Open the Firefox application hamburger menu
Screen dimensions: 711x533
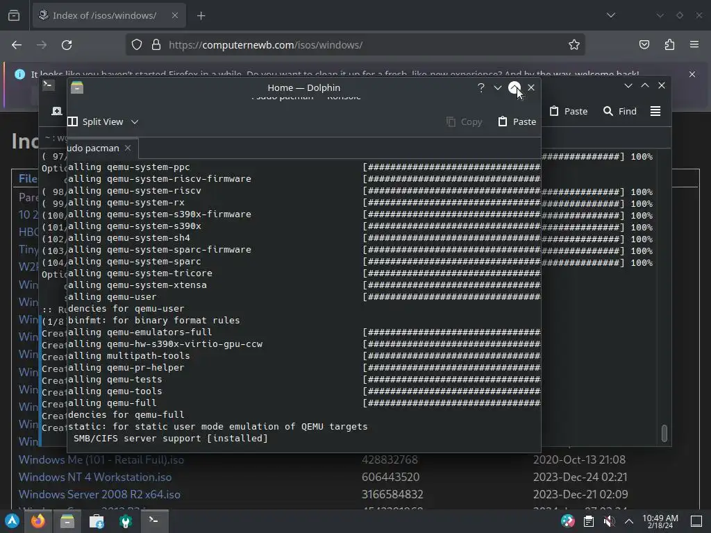point(694,45)
